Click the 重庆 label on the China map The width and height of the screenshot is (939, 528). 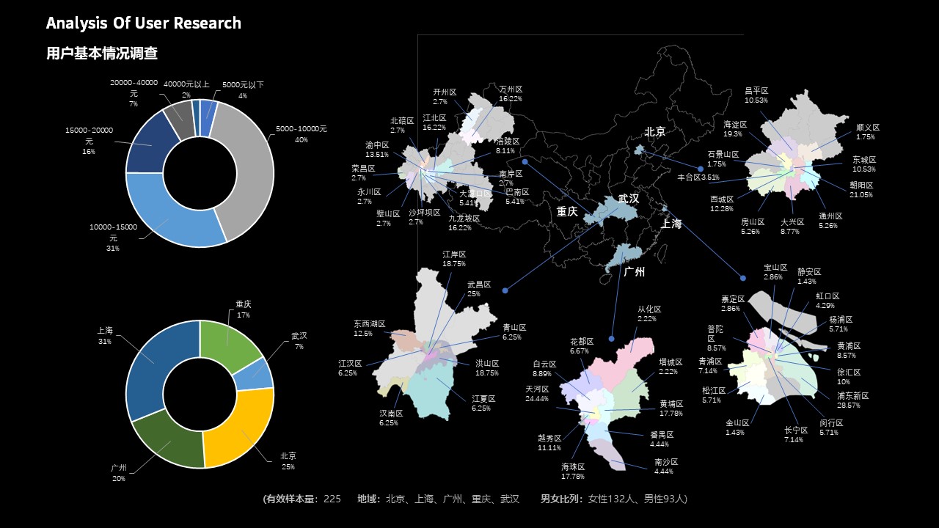pos(567,211)
